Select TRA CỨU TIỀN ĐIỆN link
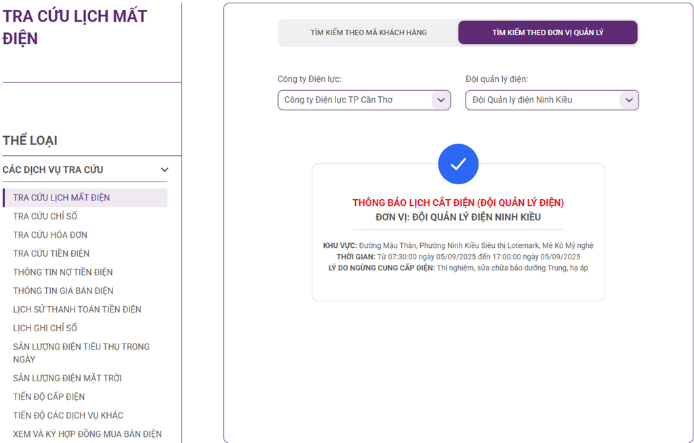Viewport: 694px width, 443px height. pos(51,253)
